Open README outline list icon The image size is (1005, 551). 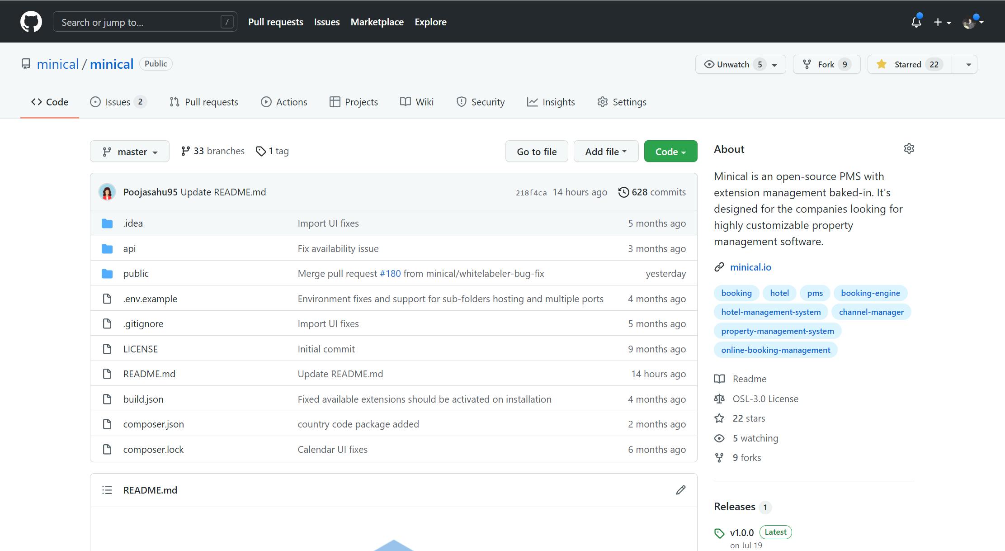tap(107, 490)
